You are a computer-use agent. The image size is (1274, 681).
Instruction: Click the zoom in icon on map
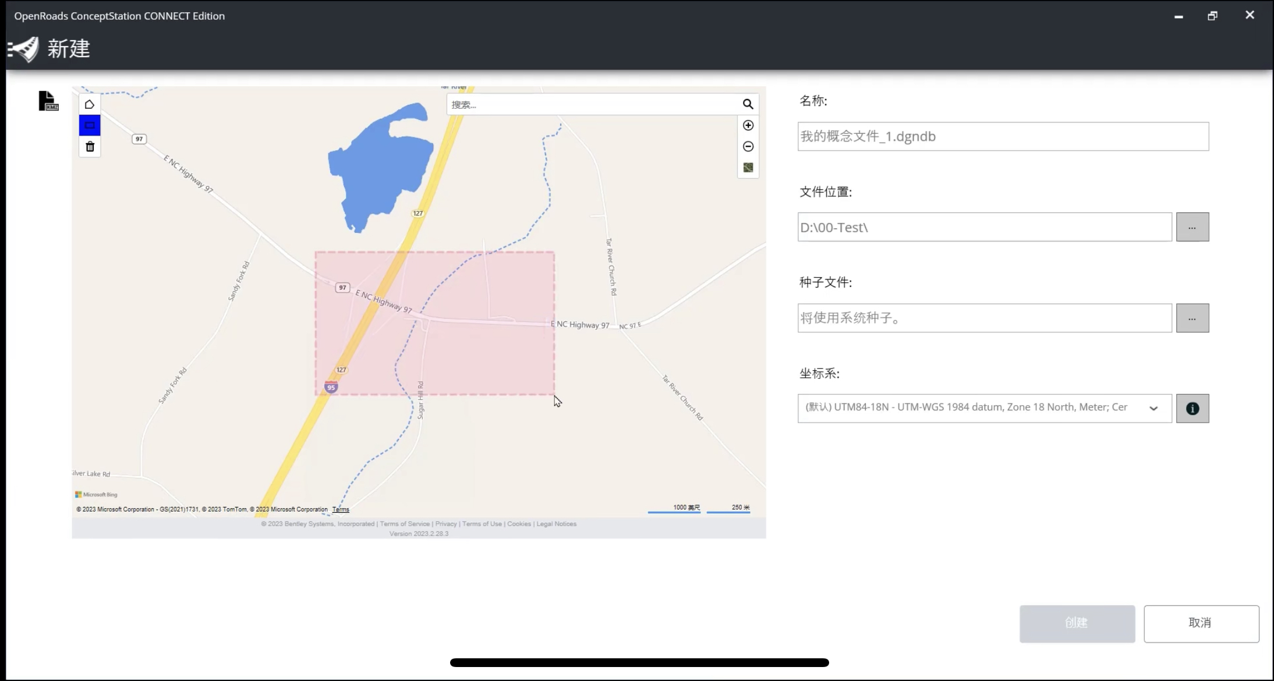[x=748, y=125]
